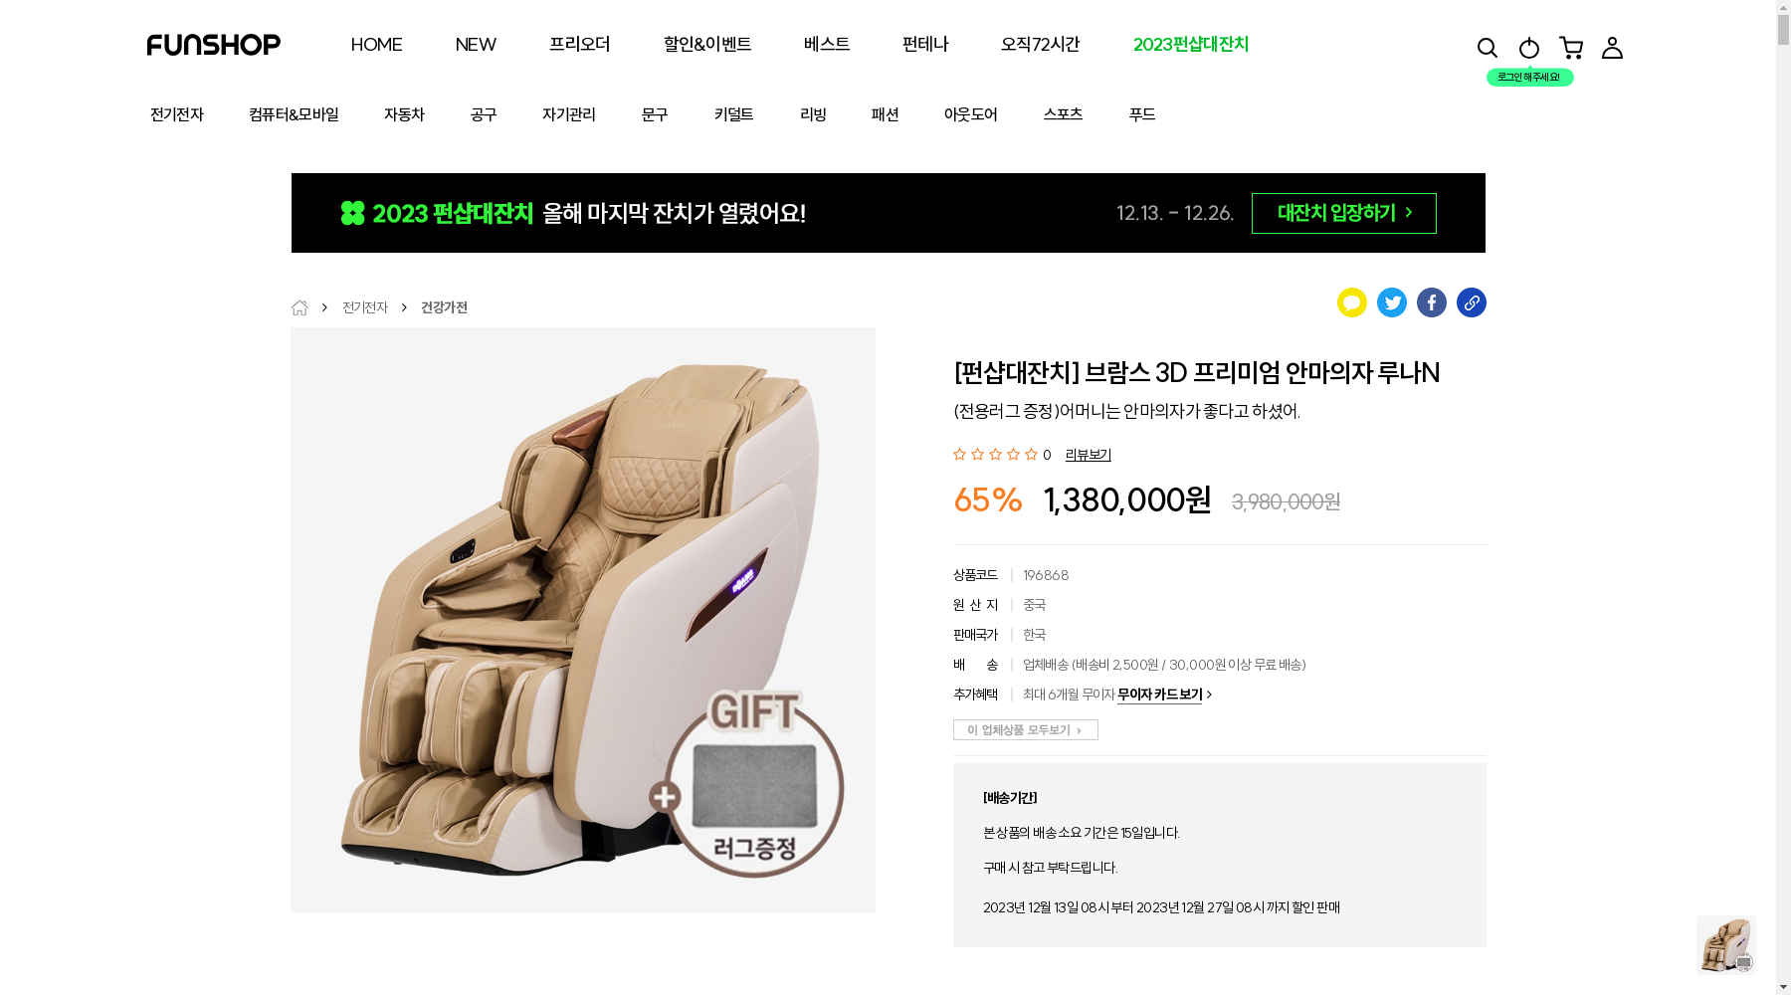Image resolution: width=1791 pixels, height=995 pixels.
Task: Click the massage chair product image
Action: (x=583, y=620)
